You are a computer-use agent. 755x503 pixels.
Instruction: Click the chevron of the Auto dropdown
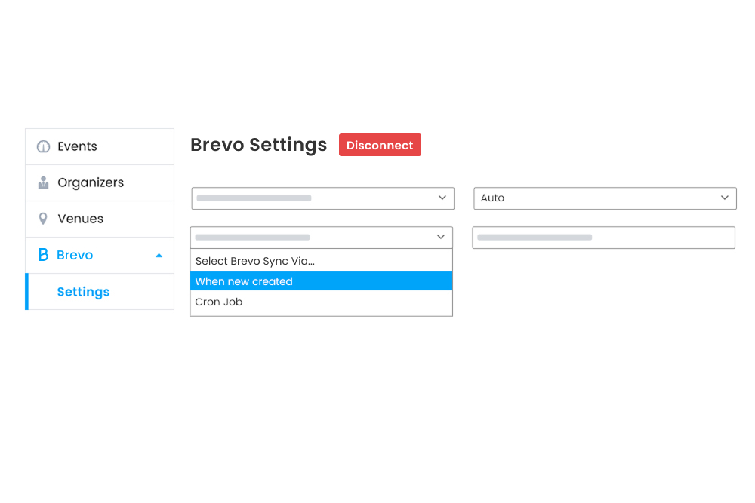pos(725,198)
